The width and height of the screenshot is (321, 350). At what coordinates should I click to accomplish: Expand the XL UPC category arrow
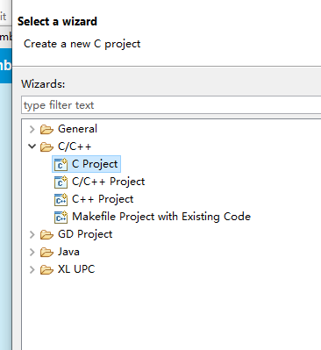(32, 269)
